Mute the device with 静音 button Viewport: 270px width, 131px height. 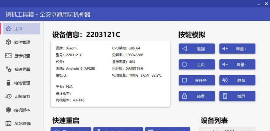237,80
